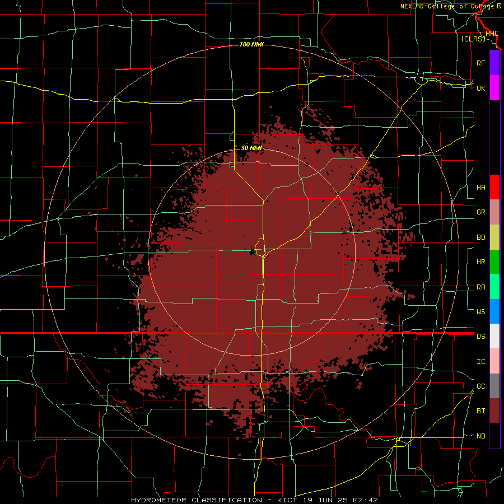The height and width of the screenshot is (504, 504).
Task: Click the RA legend label
Action: tap(480, 287)
